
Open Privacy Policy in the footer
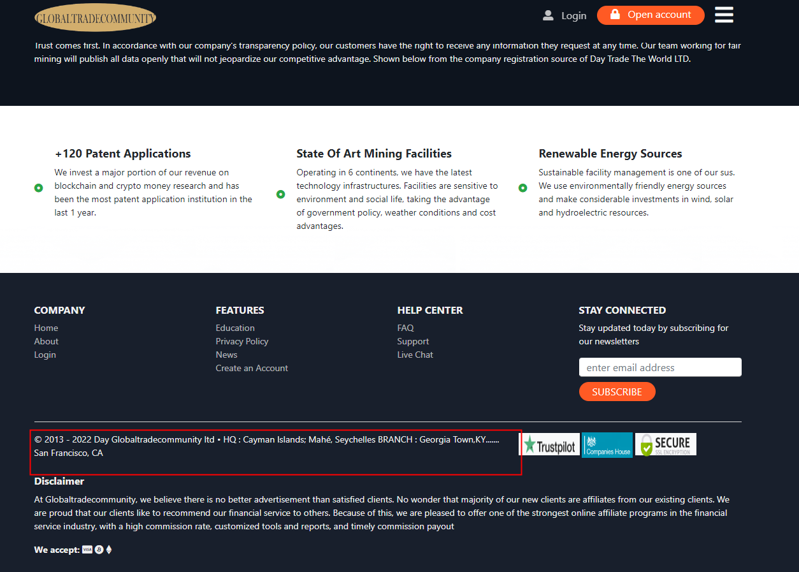(x=241, y=341)
